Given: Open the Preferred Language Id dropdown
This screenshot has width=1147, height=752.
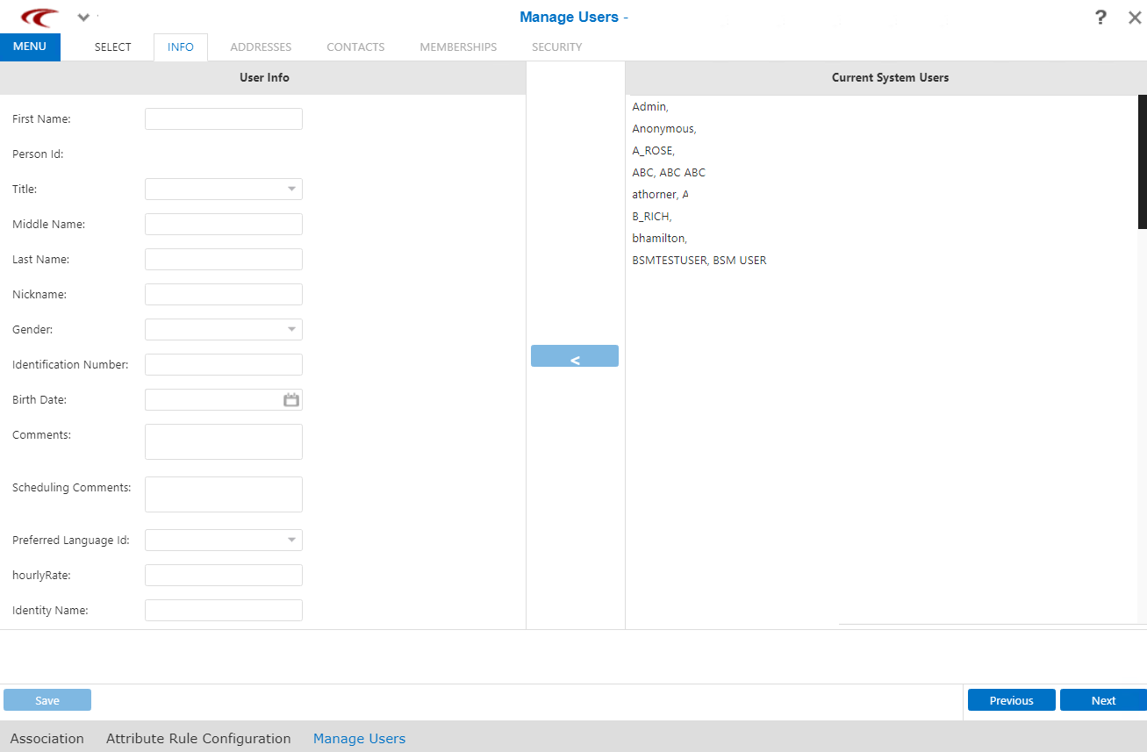Looking at the screenshot, I should coord(290,540).
